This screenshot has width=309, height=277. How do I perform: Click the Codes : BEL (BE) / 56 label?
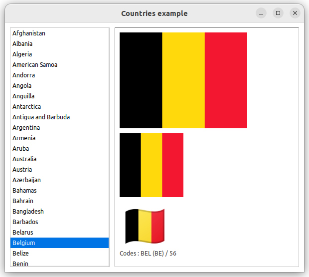point(148,254)
